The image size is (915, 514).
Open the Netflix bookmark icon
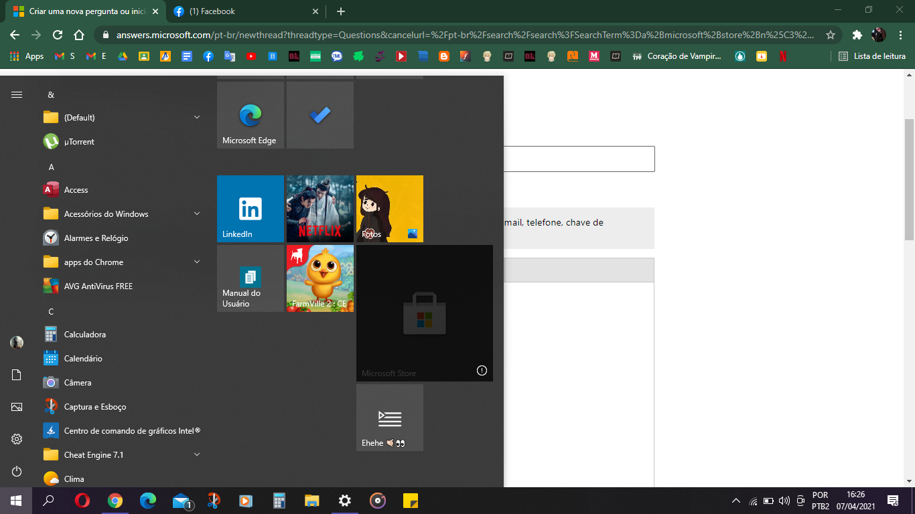pyautogui.click(x=782, y=56)
